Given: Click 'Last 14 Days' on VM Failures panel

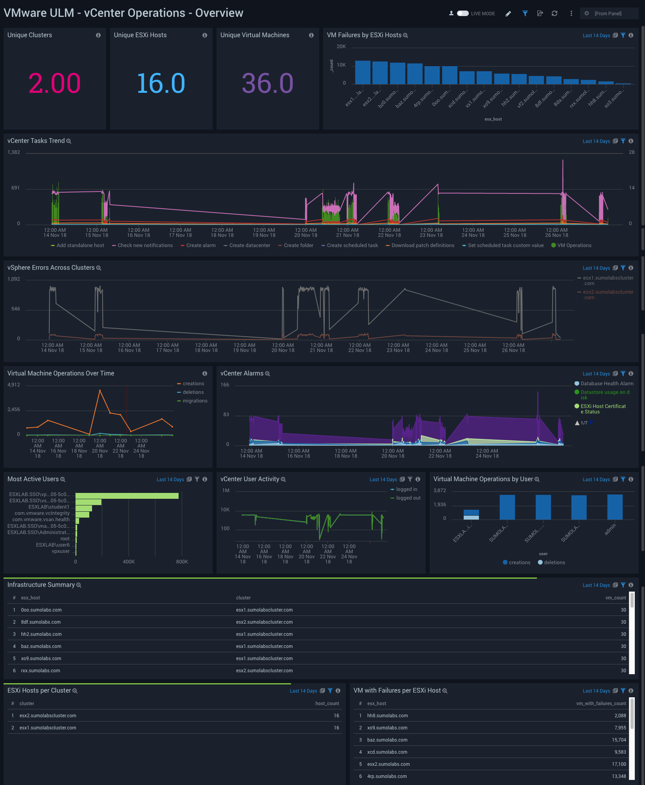Looking at the screenshot, I should click(596, 36).
